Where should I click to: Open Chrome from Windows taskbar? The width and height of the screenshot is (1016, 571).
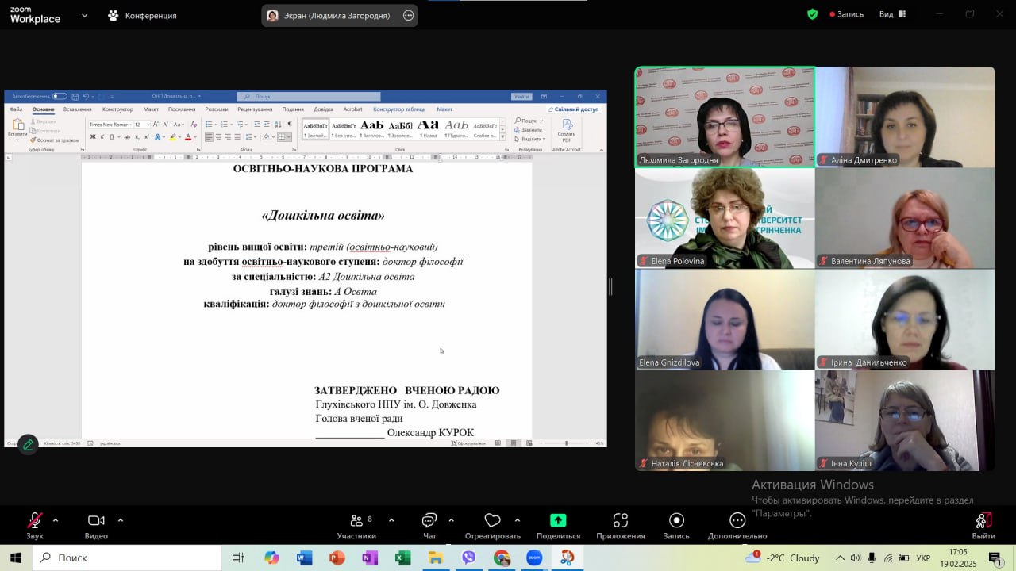click(x=502, y=558)
